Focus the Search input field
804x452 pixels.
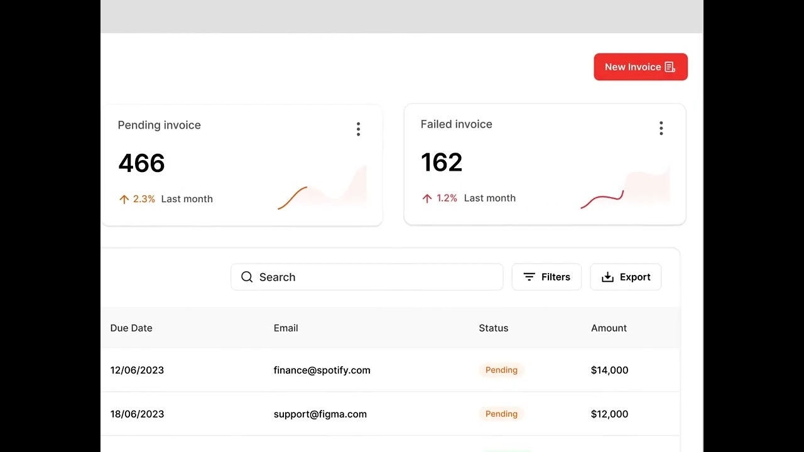click(x=377, y=277)
